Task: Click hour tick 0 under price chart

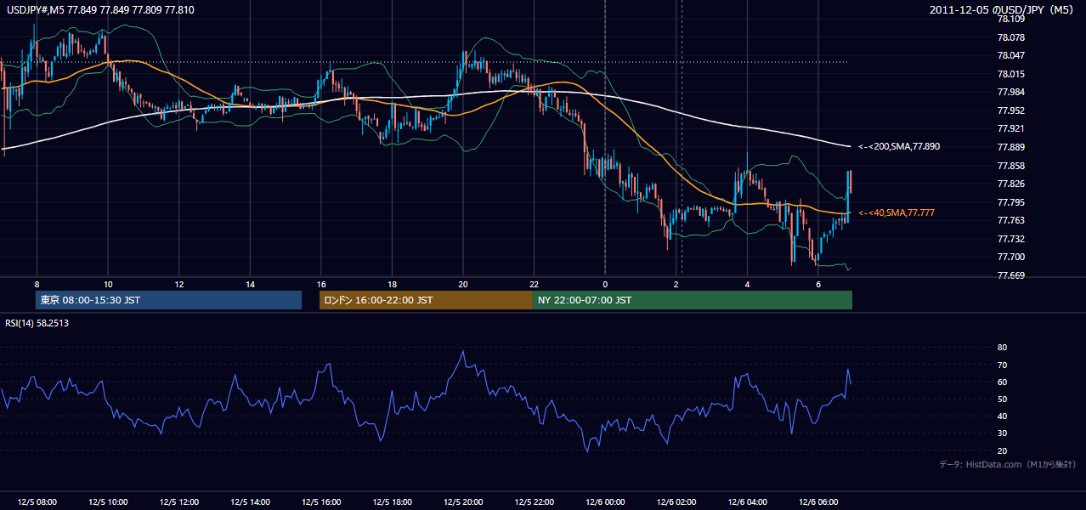Action: pos(605,284)
